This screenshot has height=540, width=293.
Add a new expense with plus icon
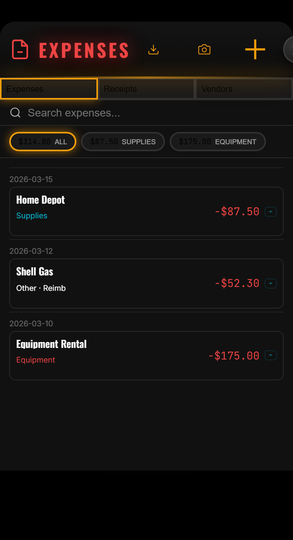pyautogui.click(x=255, y=50)
